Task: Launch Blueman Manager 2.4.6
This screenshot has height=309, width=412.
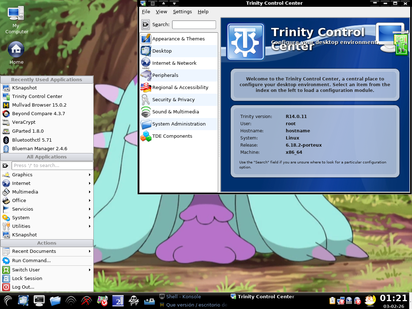Action: [47, 149]
